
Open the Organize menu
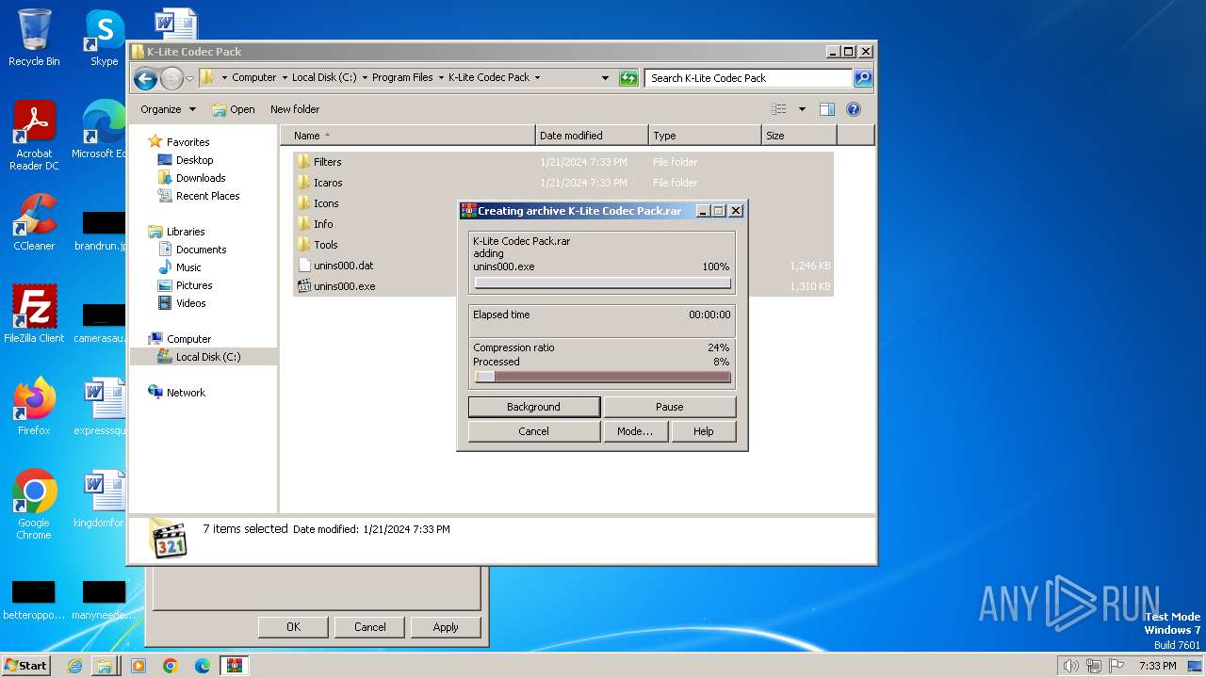(168, 109)
